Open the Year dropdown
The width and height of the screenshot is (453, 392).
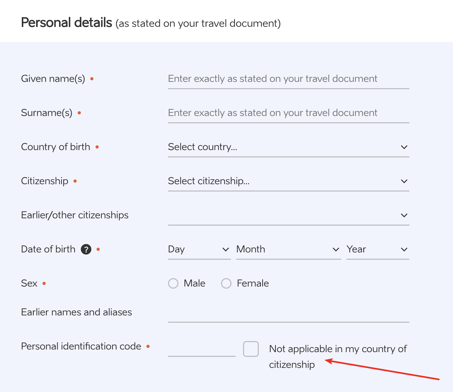(x=378, y=249)
